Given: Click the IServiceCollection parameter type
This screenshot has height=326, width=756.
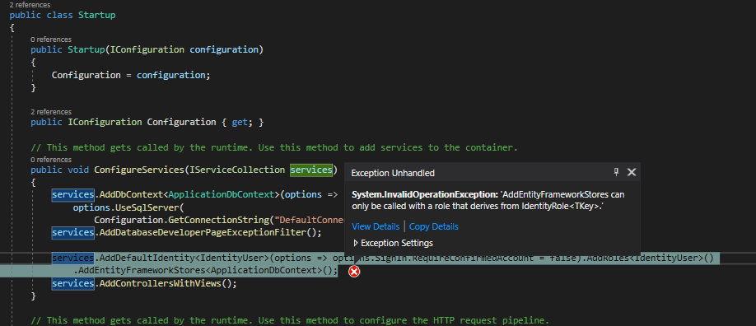Looking at the screenshot, I should pos(237,170).
